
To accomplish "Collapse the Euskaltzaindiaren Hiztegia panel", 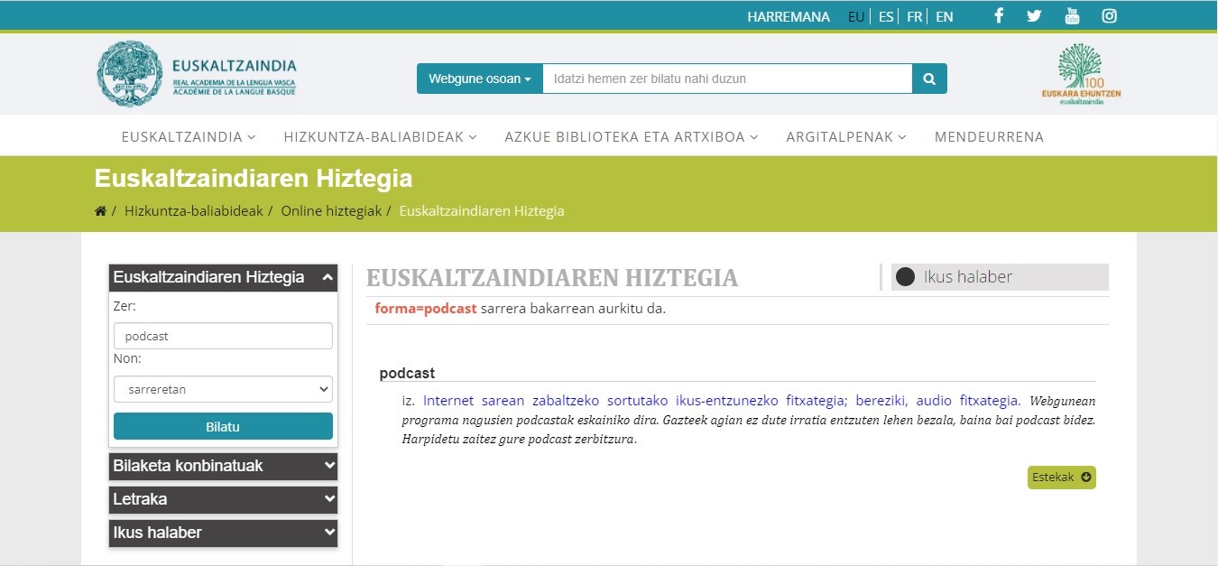I will click(223, 278).
